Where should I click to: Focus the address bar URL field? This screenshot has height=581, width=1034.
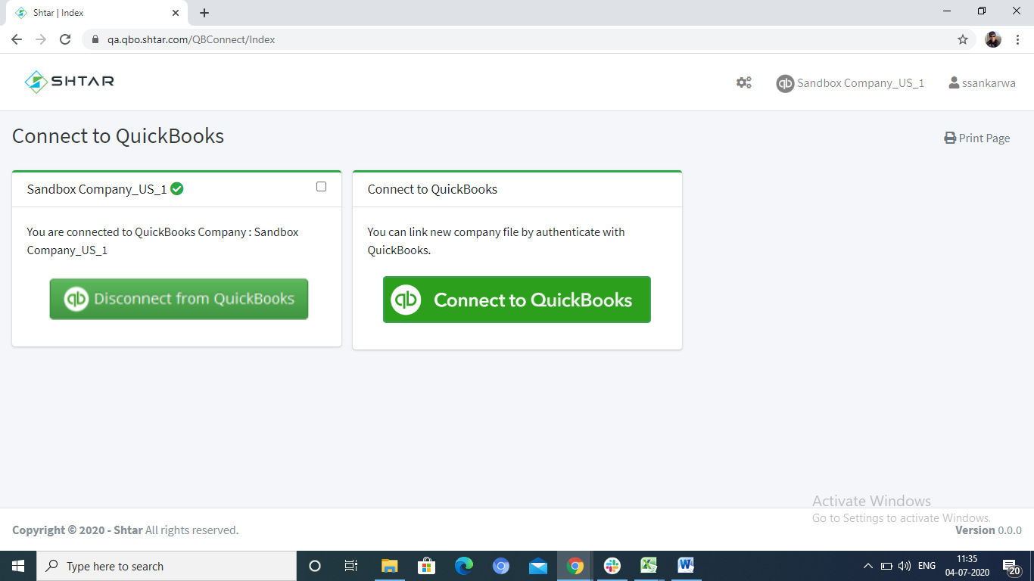coord(530,39)
